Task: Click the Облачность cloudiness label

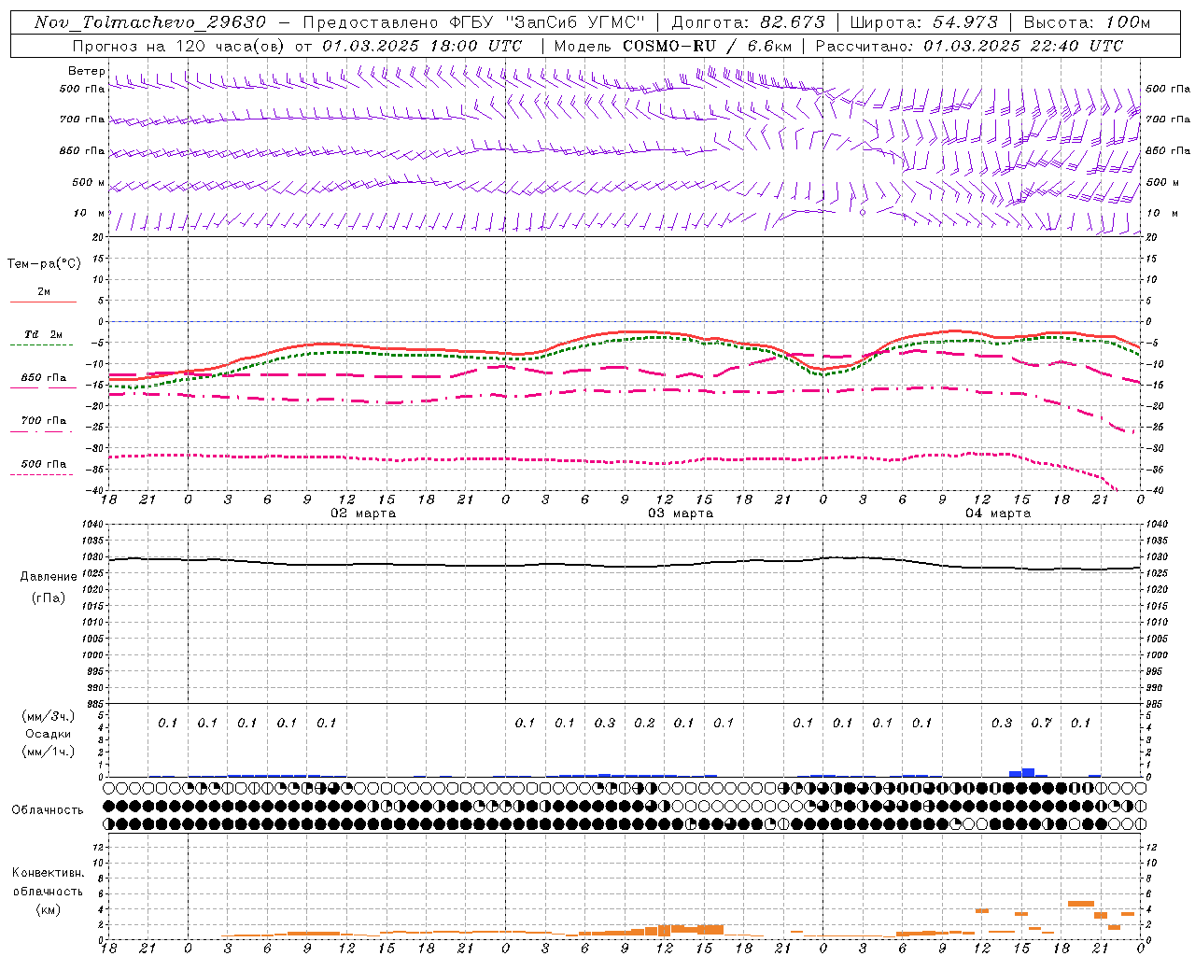Action: coord(48,809)
